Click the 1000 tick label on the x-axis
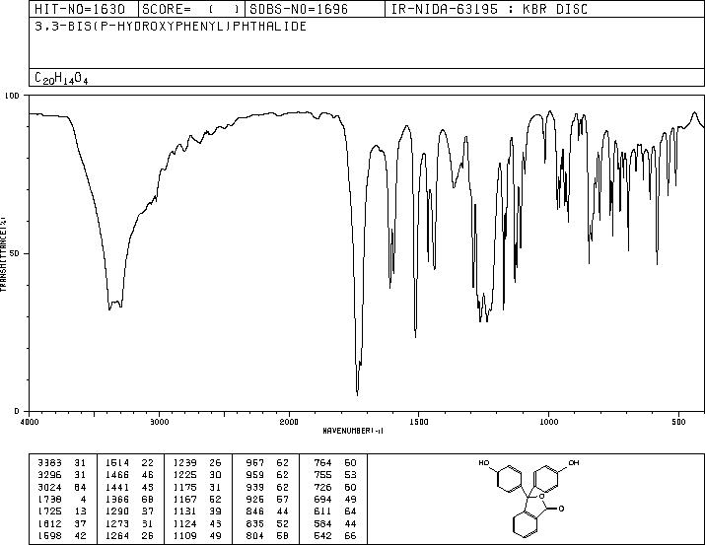Image resolution: width=705 pixels, height=545 pixels. (549, 422)
